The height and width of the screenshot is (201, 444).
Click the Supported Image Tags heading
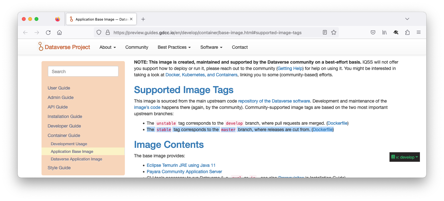click(x=184, y=90)
